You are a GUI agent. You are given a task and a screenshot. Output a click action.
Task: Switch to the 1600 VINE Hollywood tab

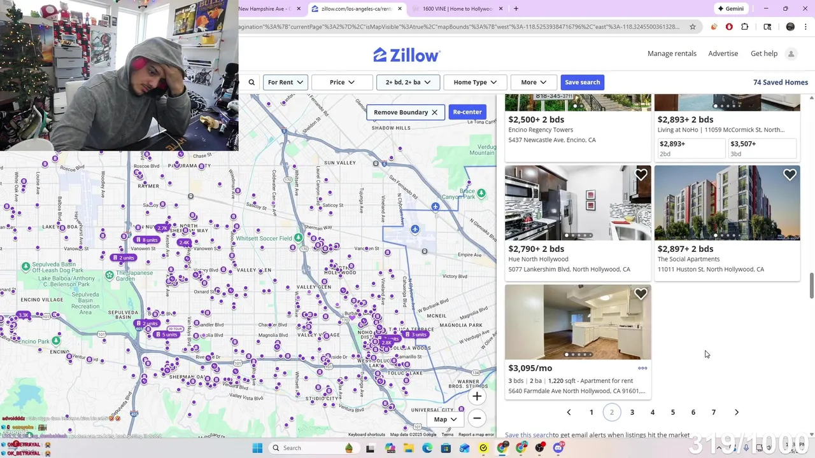coord(457,9)
